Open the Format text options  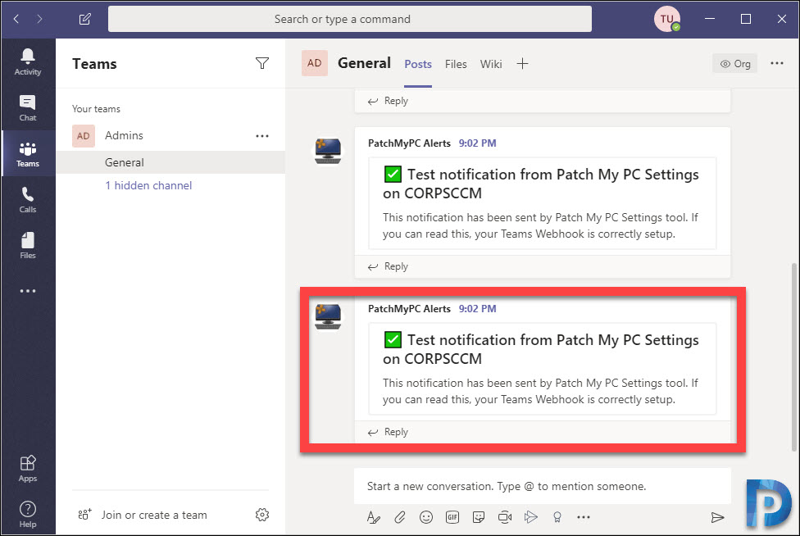(374, 517)
